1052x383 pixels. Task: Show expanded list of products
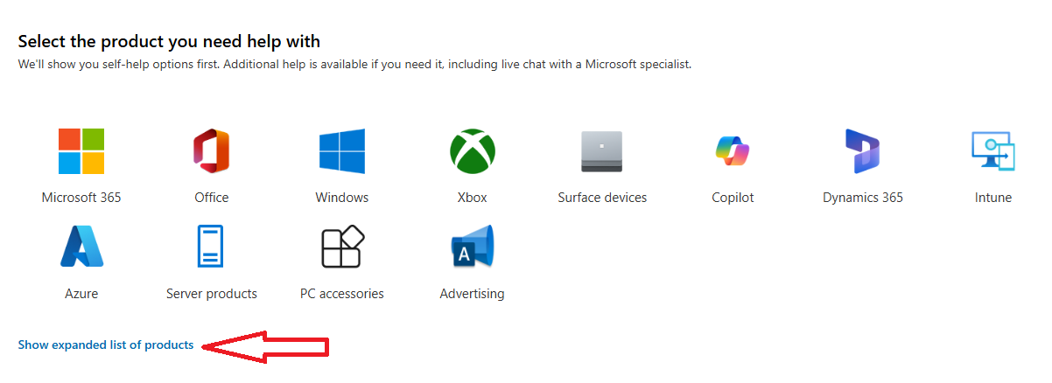(x=106, y=345)
